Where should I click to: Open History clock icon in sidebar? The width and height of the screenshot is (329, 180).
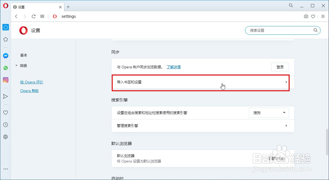5,125
